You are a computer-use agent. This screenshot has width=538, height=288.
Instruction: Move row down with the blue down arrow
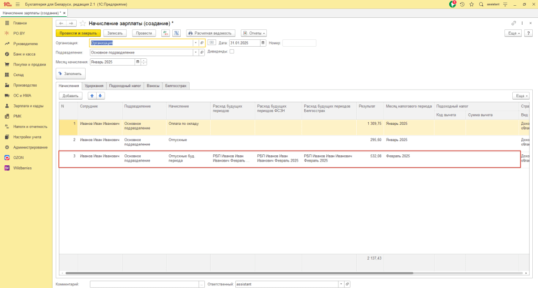click(x=100, y=96)
